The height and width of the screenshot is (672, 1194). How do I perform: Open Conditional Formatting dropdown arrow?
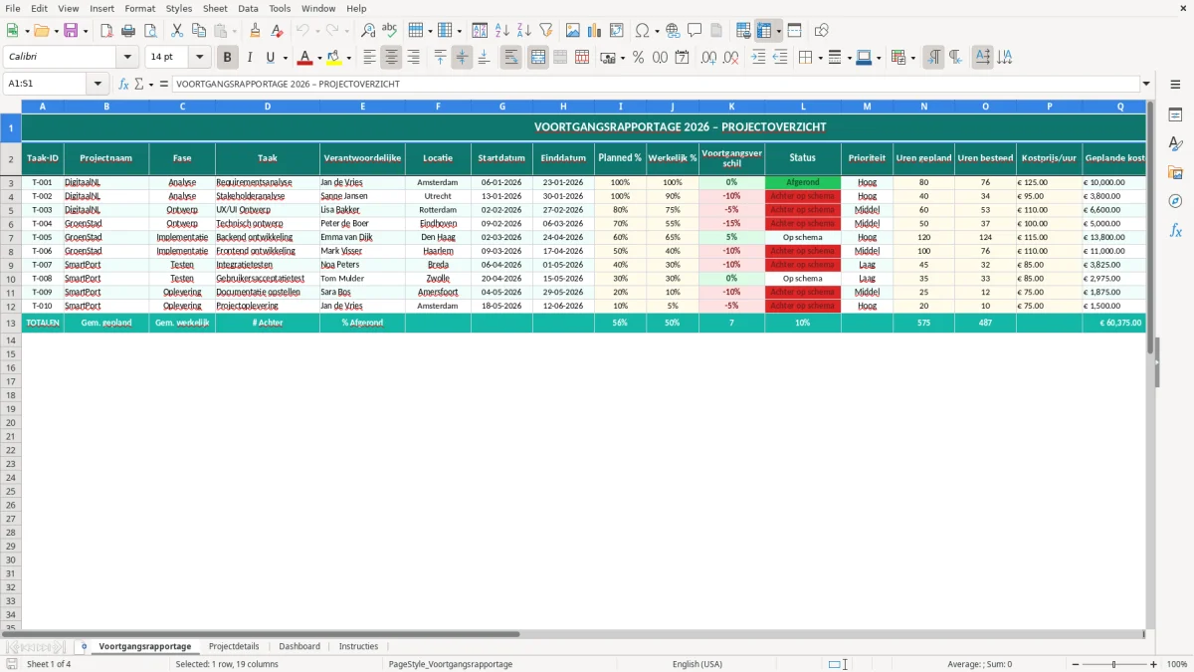tap(912, 58)
